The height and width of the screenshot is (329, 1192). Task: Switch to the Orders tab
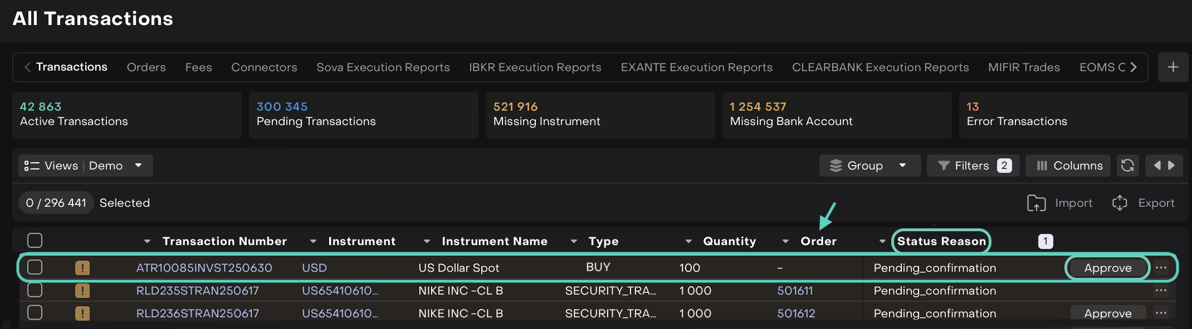click(x=146, y=67)
